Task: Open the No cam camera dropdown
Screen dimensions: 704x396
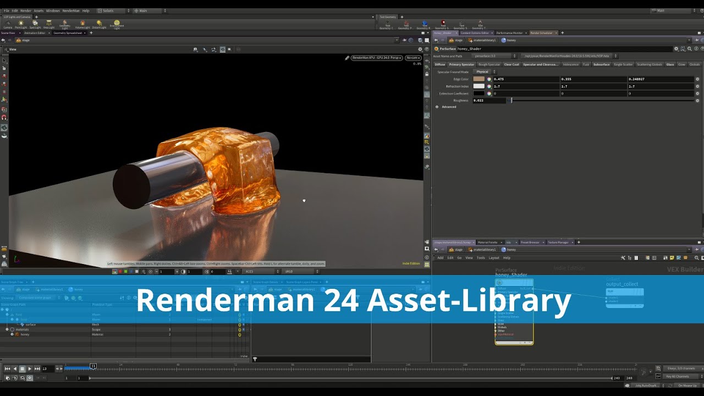Action: pyautogui.click(x=413, y=58)
